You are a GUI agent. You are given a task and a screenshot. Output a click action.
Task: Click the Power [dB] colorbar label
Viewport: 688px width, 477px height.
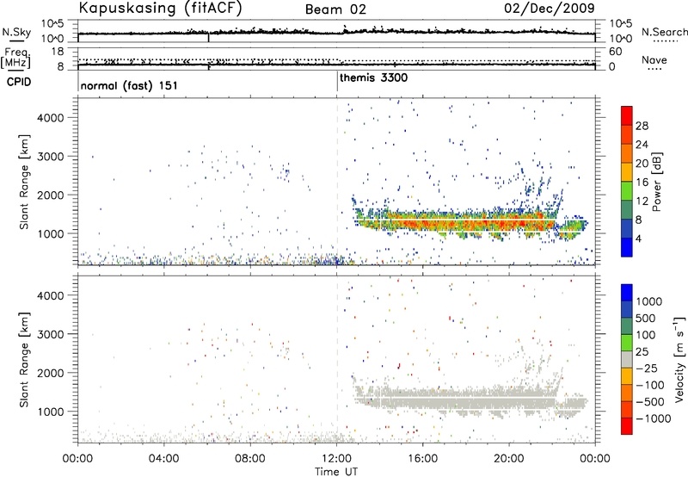pos(656,182)
